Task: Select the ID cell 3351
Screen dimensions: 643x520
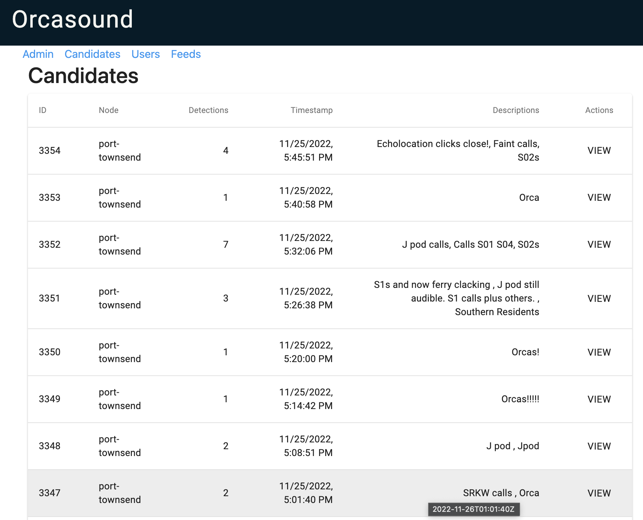Action: (x=49, y=298)
